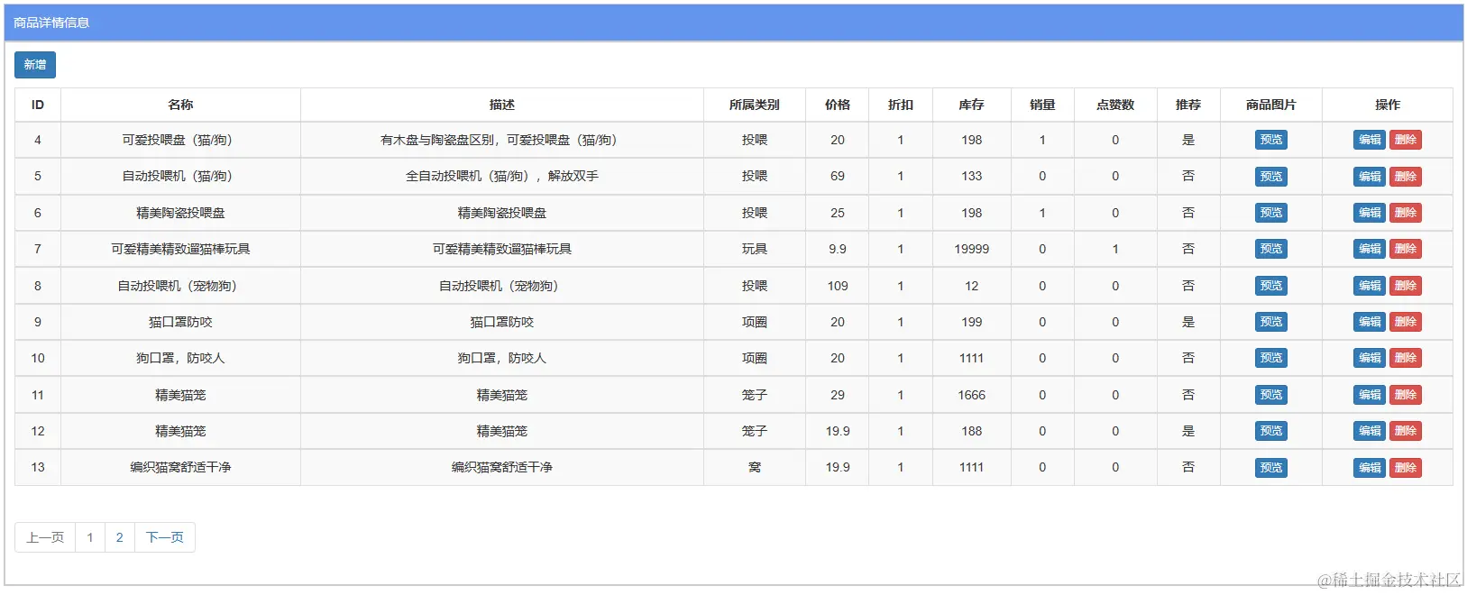Click the 商品图片 column header
The image size is (1467, 595).
coord(1270,105)
